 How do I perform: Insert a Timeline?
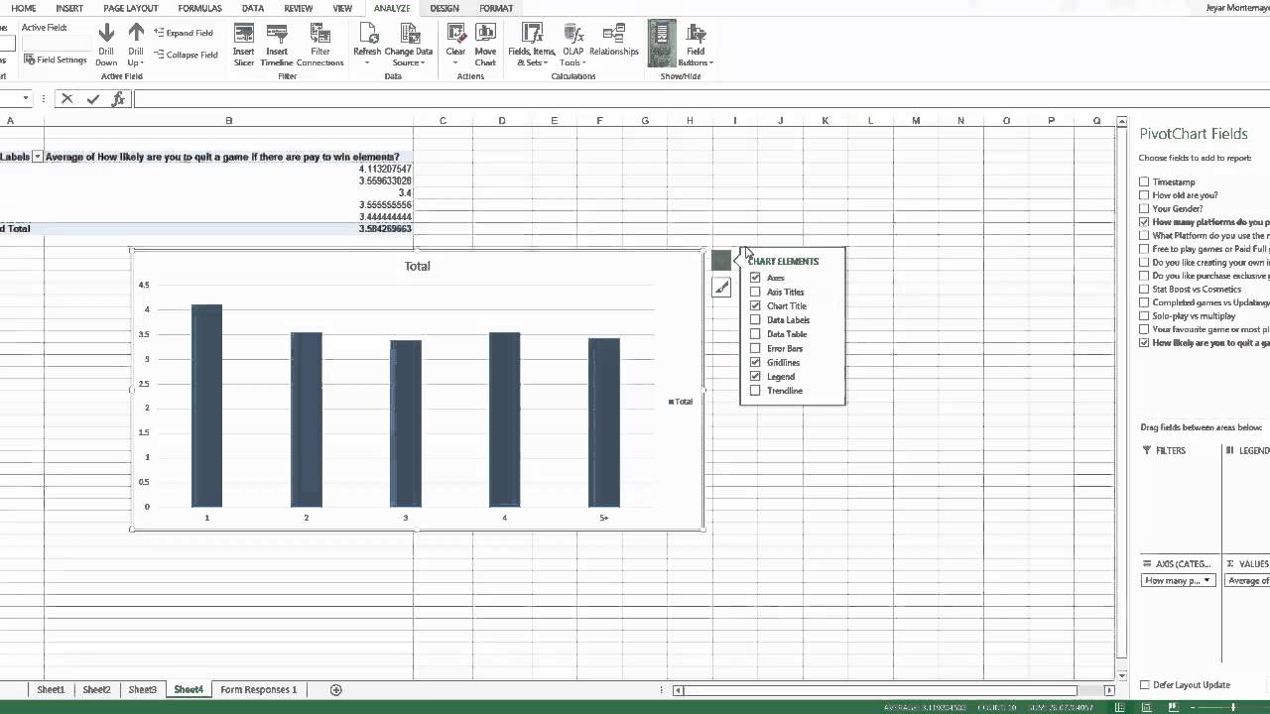point(277,45)
